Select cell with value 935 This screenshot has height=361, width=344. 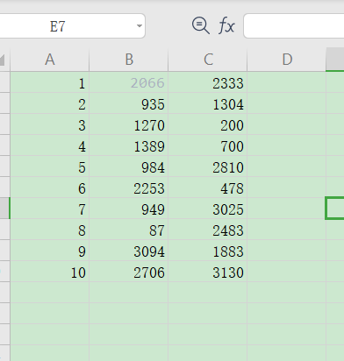coord(129,103)
